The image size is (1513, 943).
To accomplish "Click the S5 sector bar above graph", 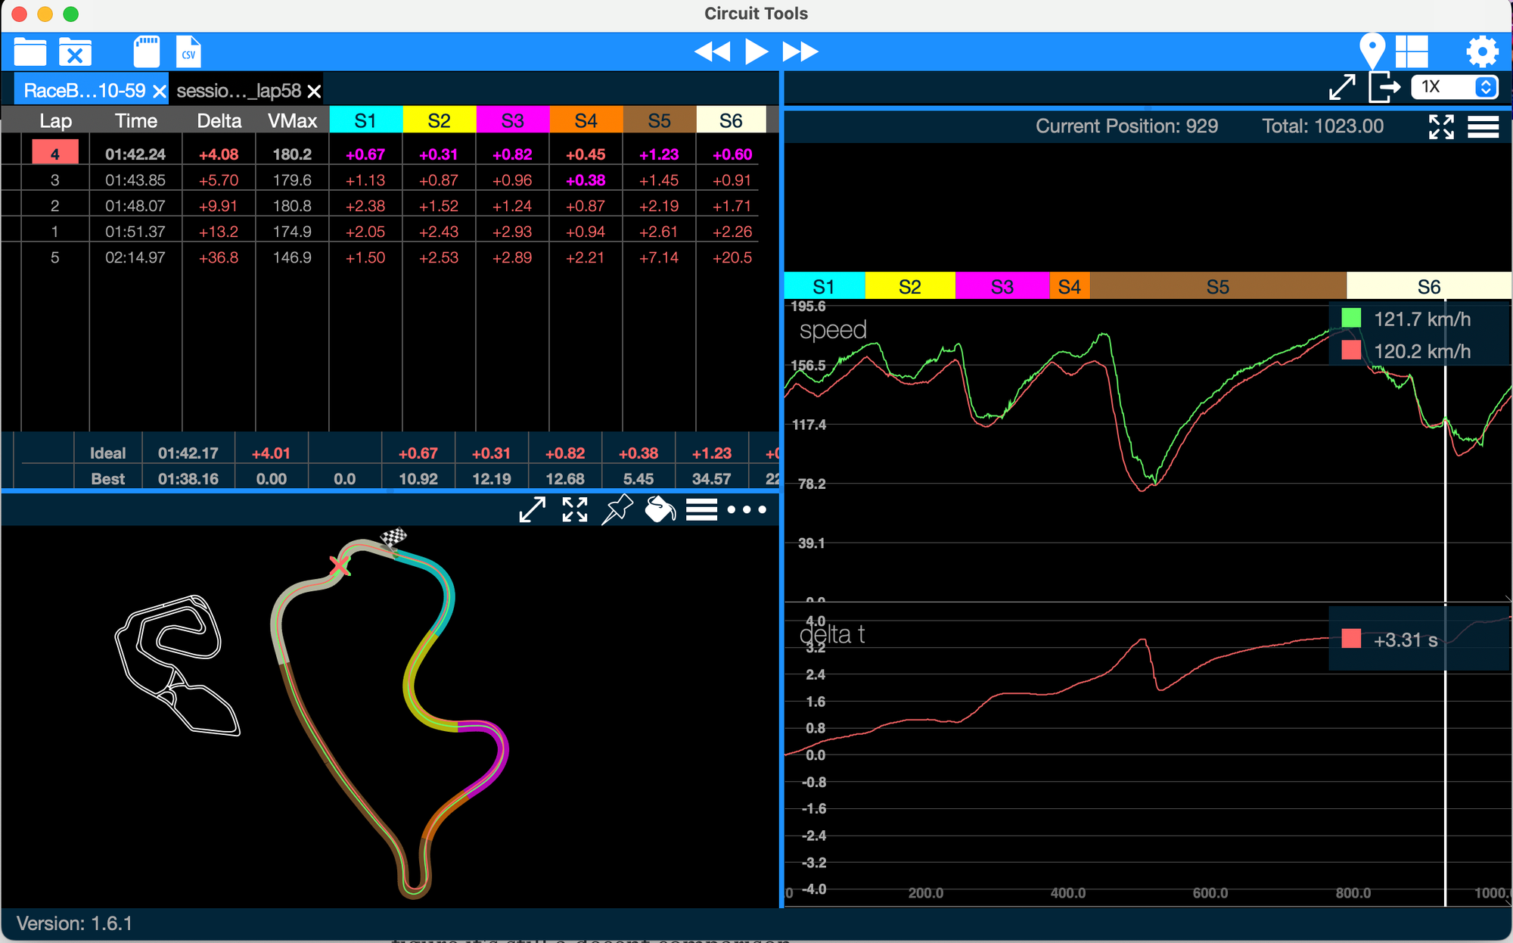I will coord(1217,287).
